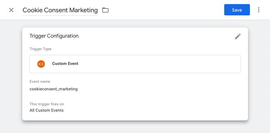Image resolution: width=270 pixels, height=133 pixels.
Task: Click the Trigger Configuration heading
Action: point(54,36)
